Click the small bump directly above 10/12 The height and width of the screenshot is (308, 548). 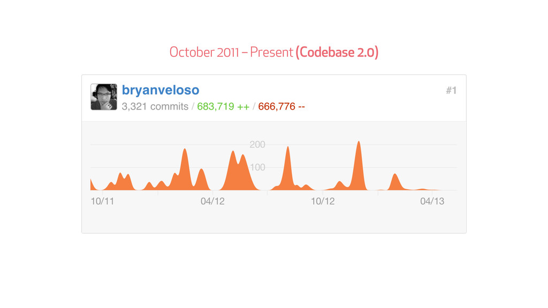coord(340,186)
